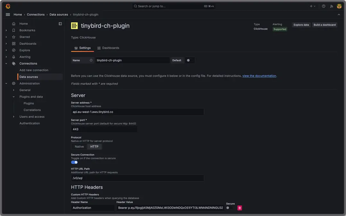Viewport: 346px width, 216px height.
Task: Open the user profile avatar
Action: point(339,6)
